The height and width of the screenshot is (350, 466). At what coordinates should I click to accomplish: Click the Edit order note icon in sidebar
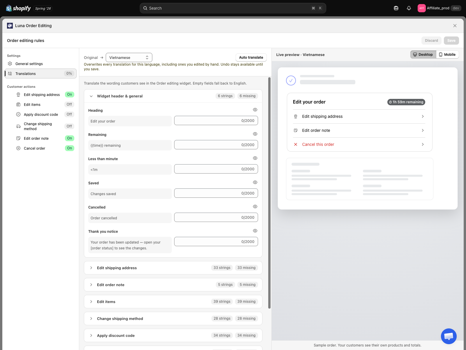(x=18, y=138)
